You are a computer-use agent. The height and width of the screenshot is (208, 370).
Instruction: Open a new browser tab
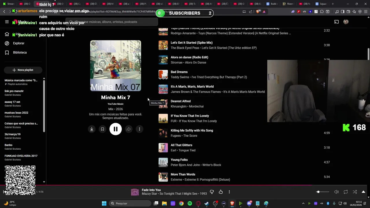(333, 4)
